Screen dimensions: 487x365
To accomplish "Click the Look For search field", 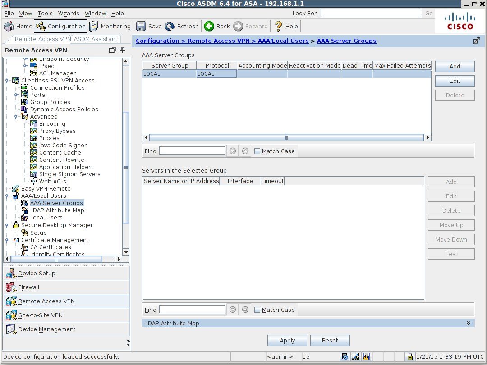I will tap(370, 13).
